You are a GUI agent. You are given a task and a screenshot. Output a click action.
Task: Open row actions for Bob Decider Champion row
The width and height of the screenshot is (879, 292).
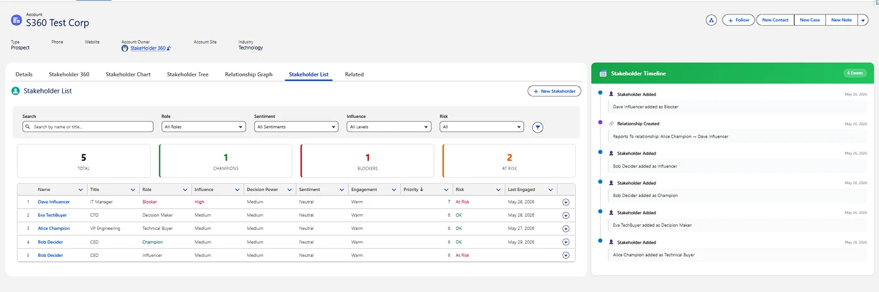click(566, 242)
